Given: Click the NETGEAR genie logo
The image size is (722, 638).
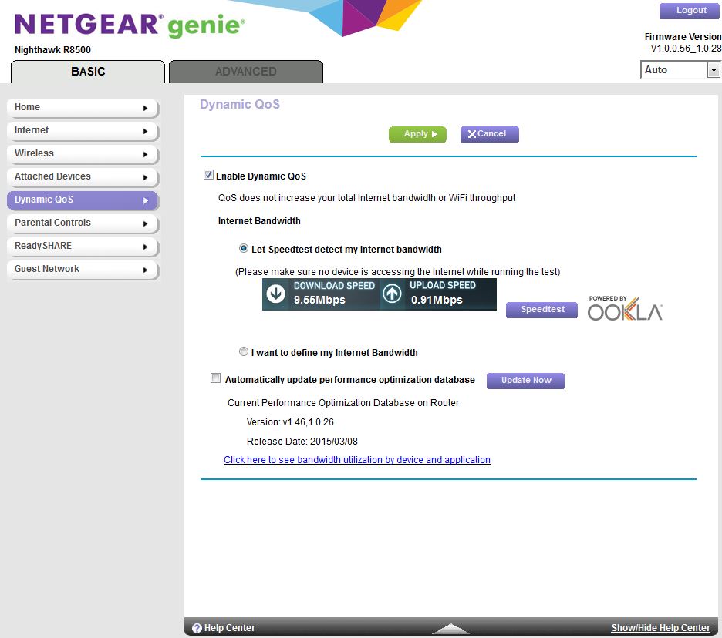Looking at the screenshot, I should click(130, 25).
